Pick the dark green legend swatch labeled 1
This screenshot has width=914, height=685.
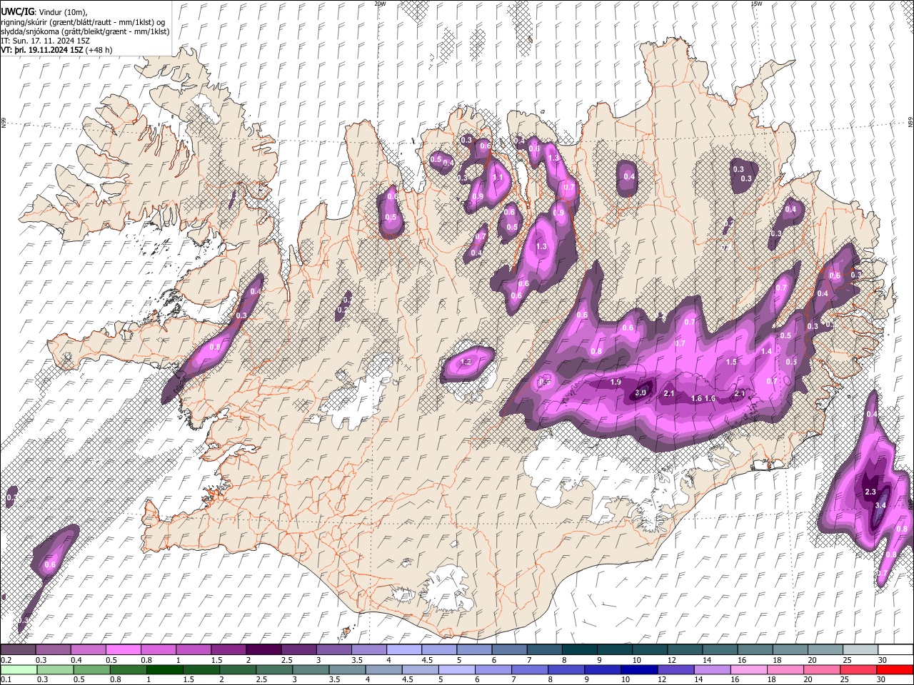(x=164, y=669)
